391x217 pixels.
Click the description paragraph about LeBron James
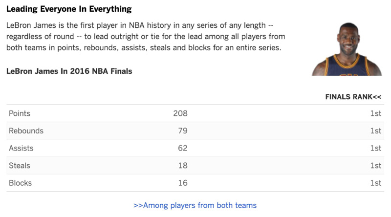(147, 37)
